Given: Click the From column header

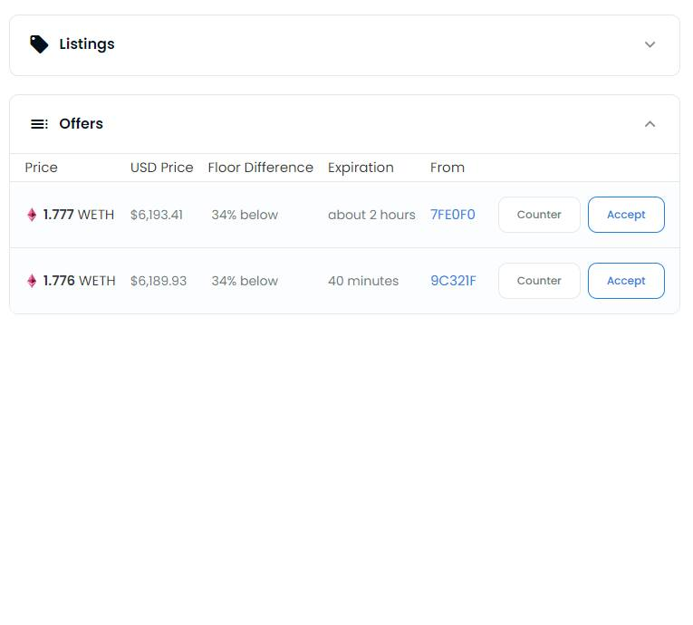Looking at the screenshot, I should [x=448, y=168].
